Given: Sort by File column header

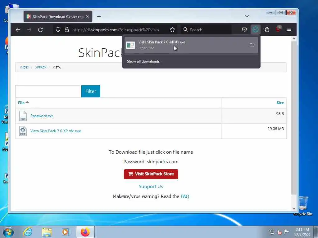Looking at the screenshot, I should [23, 103].
